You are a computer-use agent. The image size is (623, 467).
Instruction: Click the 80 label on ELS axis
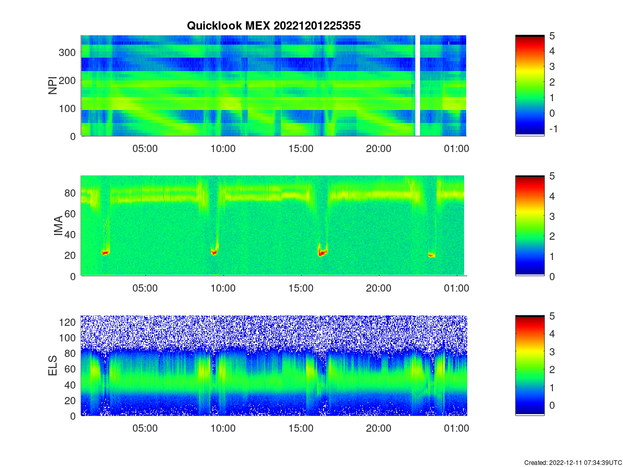pyautogui.click(x=71, y=353)
